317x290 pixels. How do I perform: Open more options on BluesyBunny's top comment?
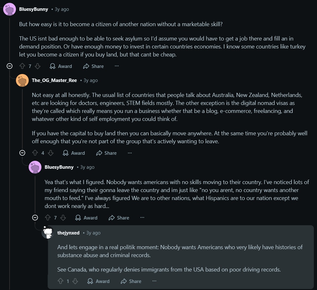117,66
